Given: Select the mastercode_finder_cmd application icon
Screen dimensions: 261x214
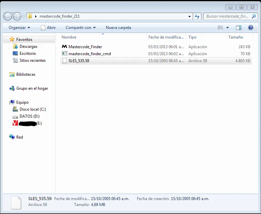Looking at the screenshot, I should click(x=65, y=53).
